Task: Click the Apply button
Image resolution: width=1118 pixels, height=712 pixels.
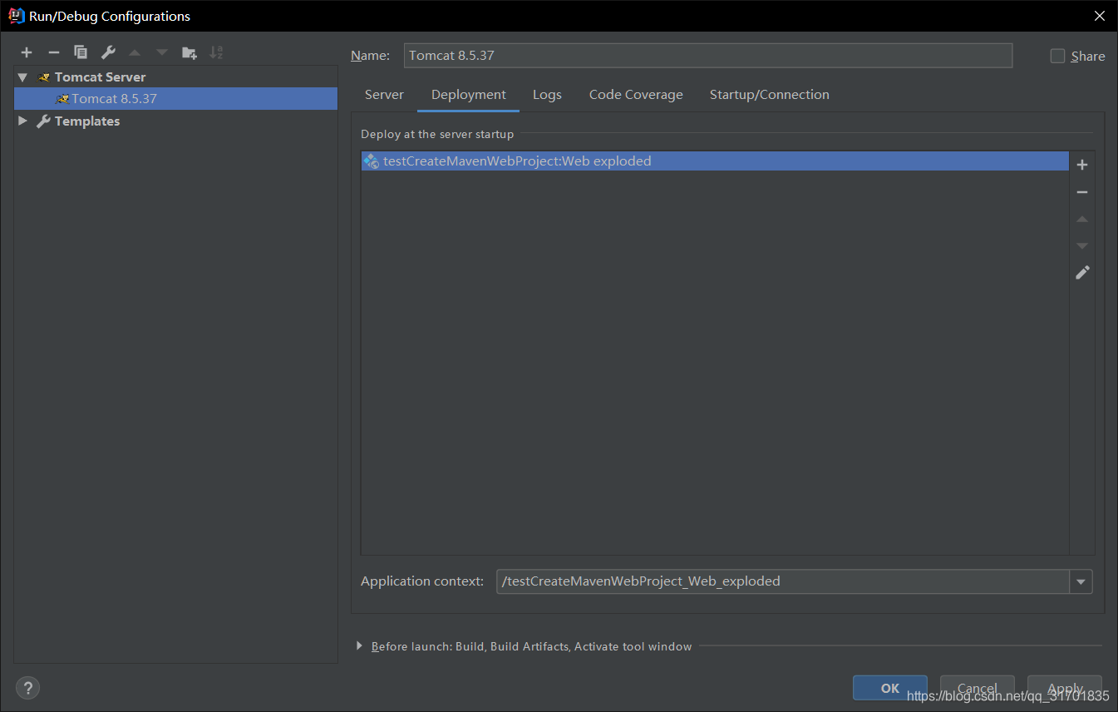Action: [x=1065, y=688]
